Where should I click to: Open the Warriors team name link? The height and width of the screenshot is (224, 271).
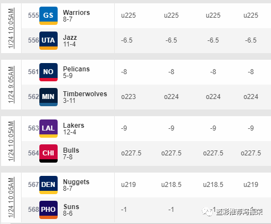coord(76,13)
